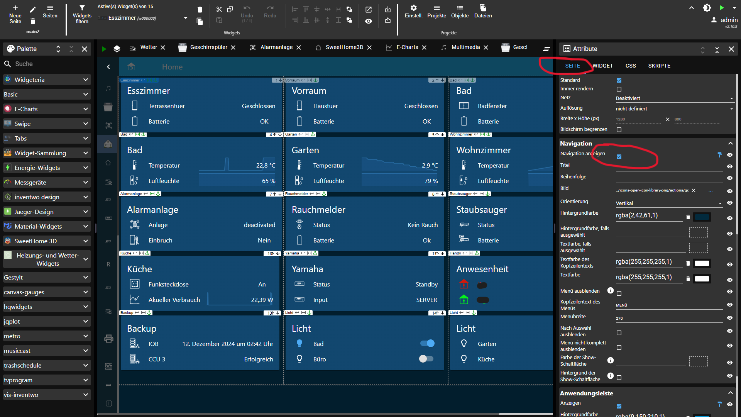Expand Material-Widgets palette group

[x=47, y=226]
